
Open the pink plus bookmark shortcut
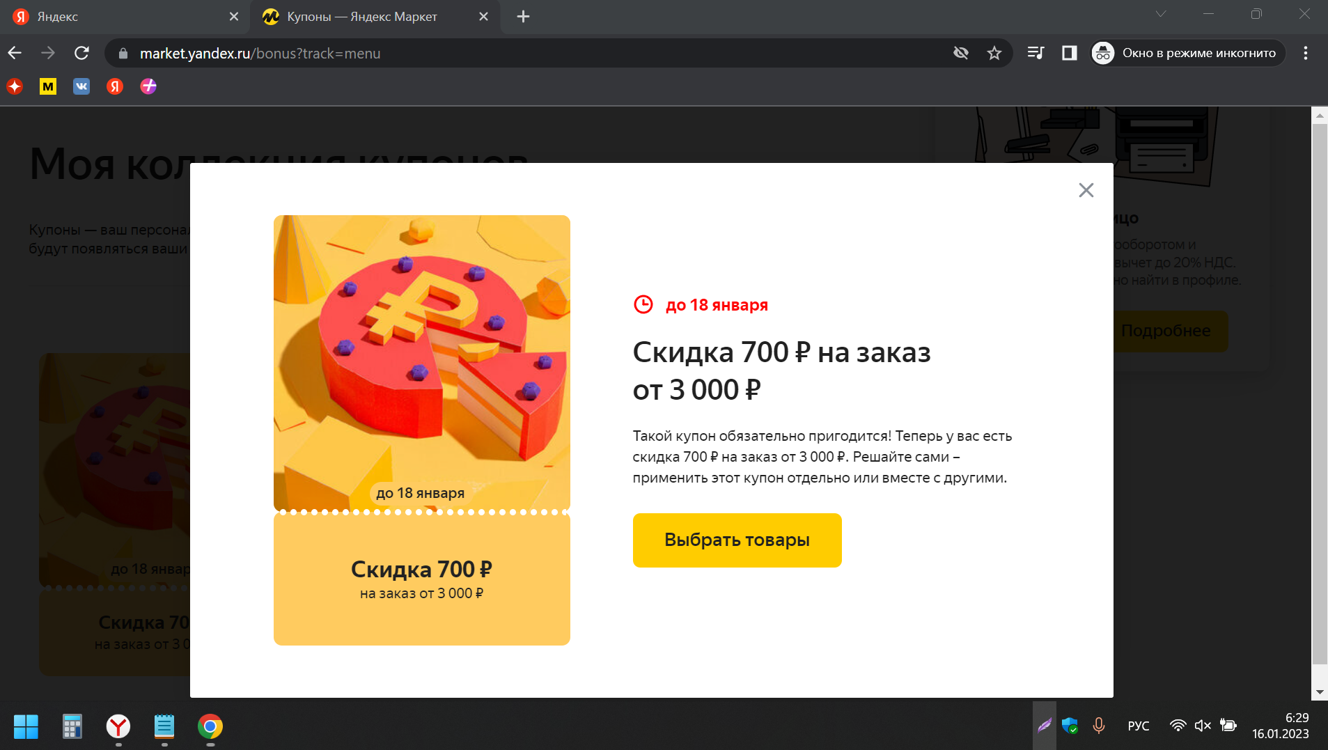pos(148,86)
